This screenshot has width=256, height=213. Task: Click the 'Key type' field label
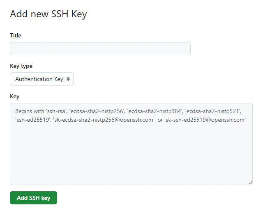(x=21, y=66)
